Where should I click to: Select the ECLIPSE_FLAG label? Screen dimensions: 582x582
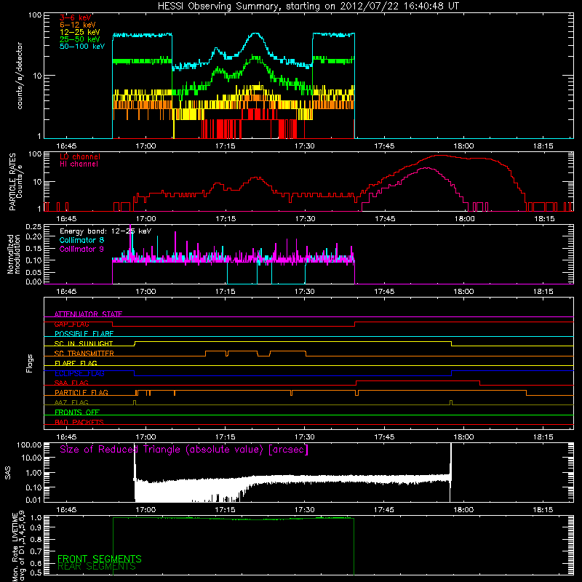point(79,373)
